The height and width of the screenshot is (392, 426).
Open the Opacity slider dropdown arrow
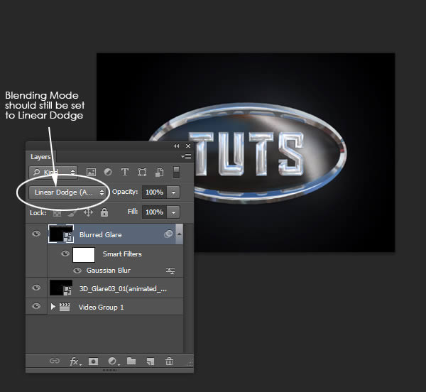pyautogui.click(x=173, y=192)
